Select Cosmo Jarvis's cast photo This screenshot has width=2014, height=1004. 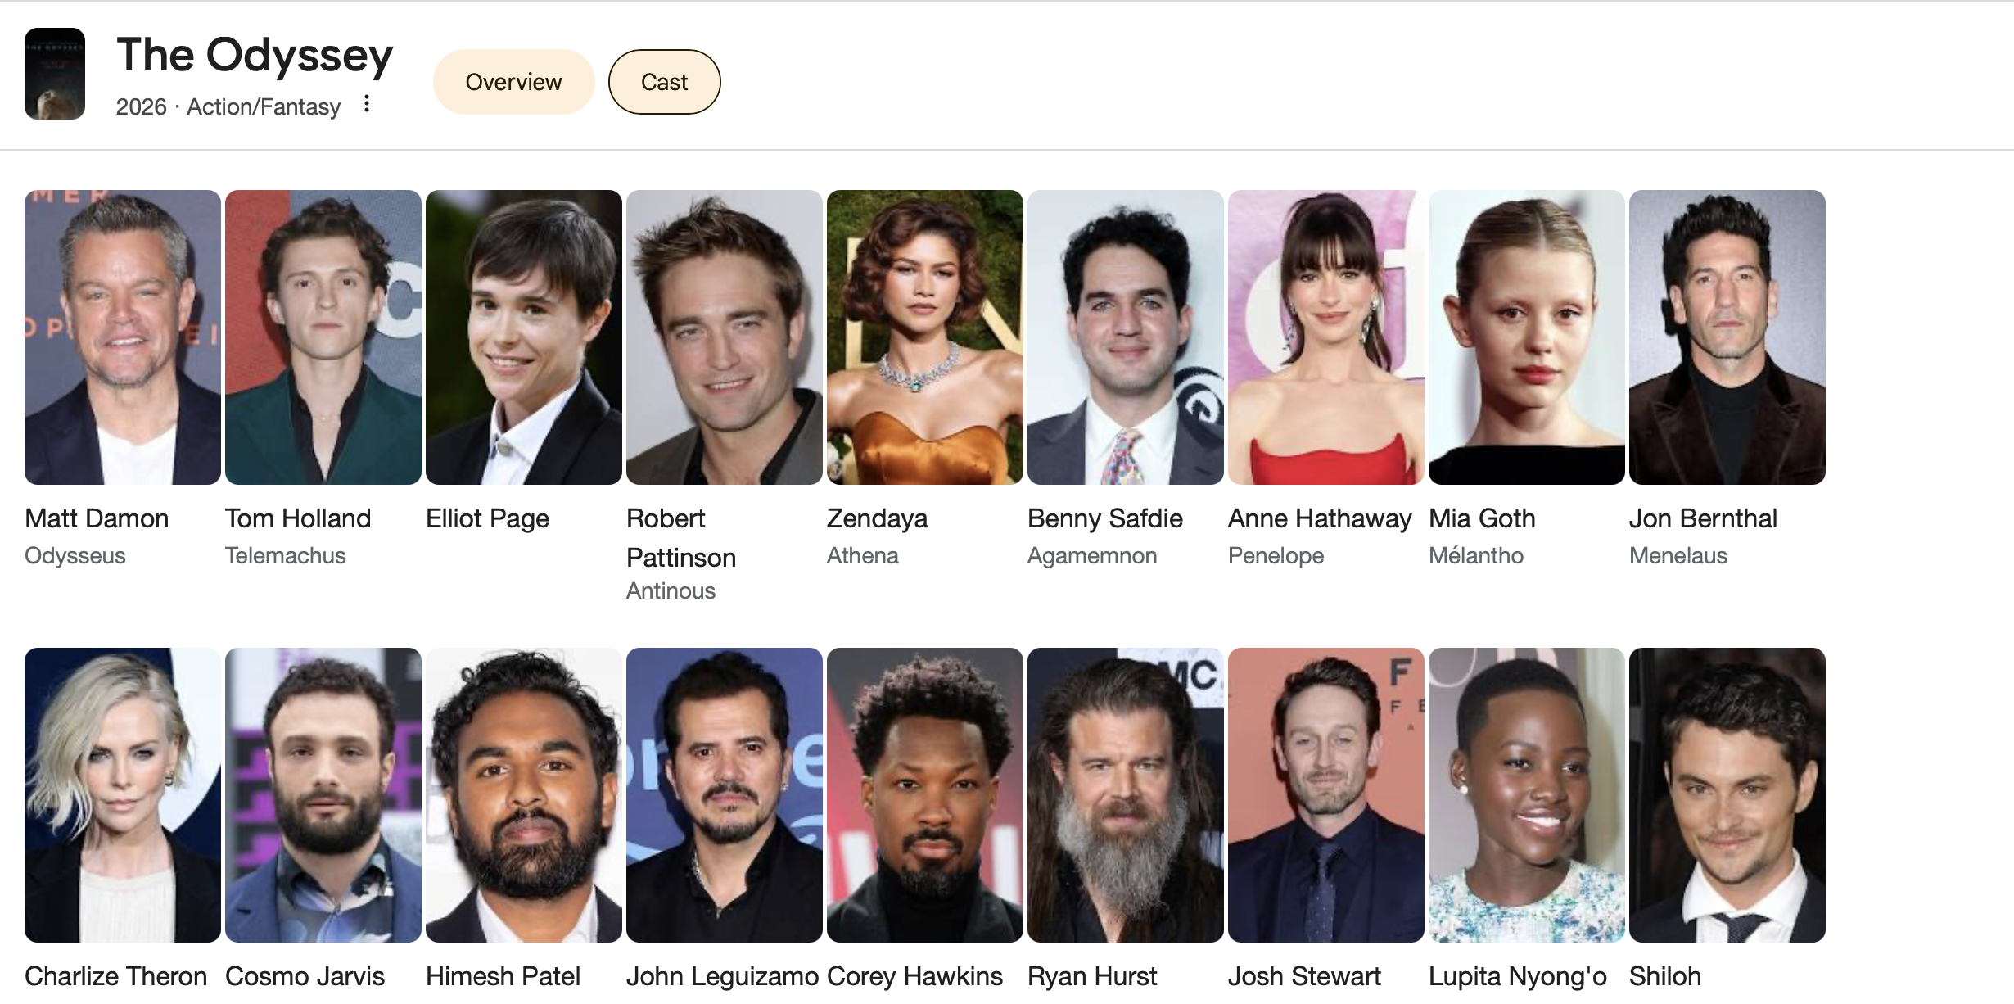[x=323, y=794]
